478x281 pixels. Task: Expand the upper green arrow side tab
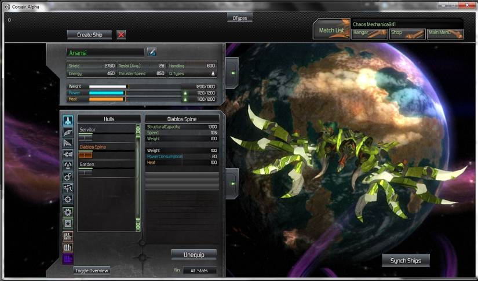tap(232, 73)
